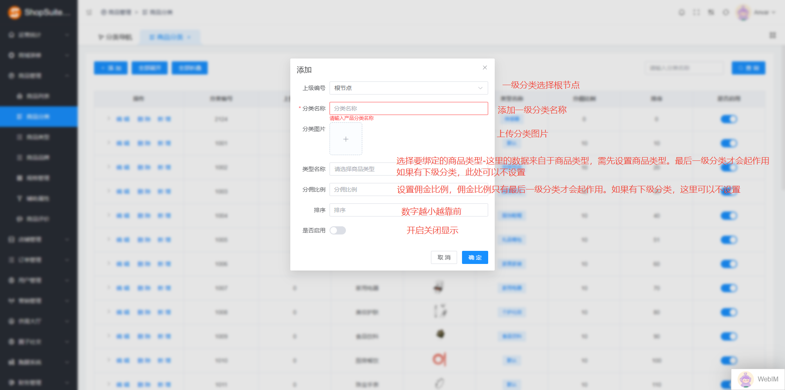Click the ShopSuite logo in the sidebar
Image resolution: width=785 pixels, height=390 pixels.
(x=15, y=12)
